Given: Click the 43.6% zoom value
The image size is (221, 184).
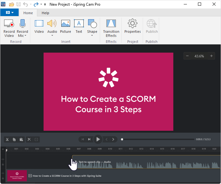Looking at the screenshot, I should (199, 56).
